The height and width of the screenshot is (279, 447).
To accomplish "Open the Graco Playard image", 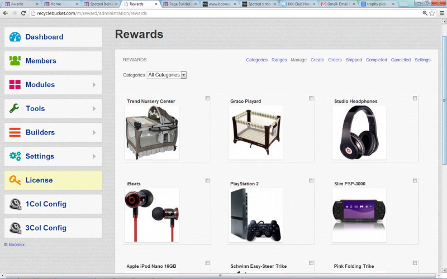I will [x=256, y=133].
